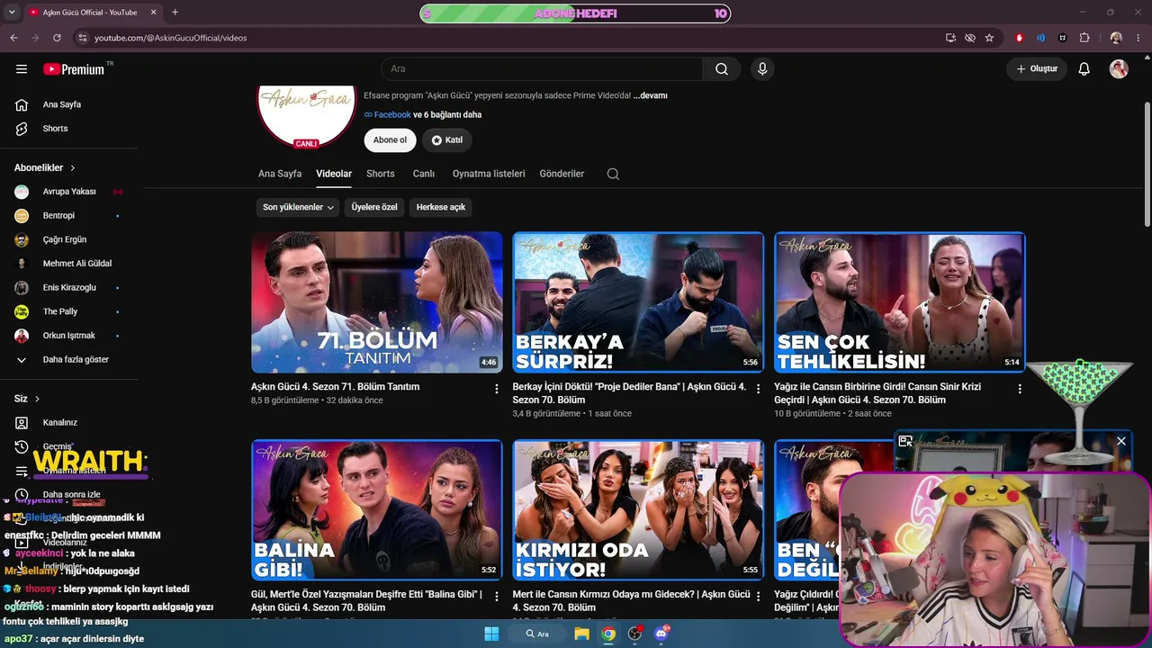Open Kanalınız in the sidebar
Image resolution: width=1152 pixels, height=648 pixels.
coord(60,423)
